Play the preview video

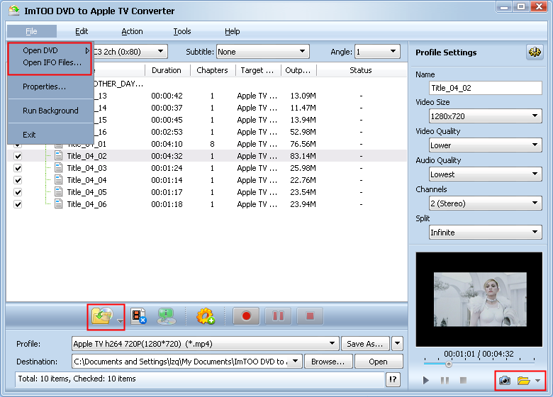point(425,381)
